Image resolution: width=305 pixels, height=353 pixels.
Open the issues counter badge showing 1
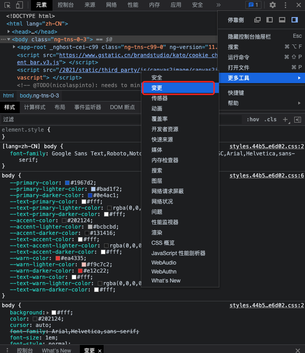[x=253, y=5]
